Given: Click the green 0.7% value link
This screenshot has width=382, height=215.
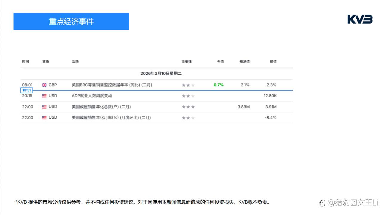Looking at the screenshot, I should click(x=218, y=85).
